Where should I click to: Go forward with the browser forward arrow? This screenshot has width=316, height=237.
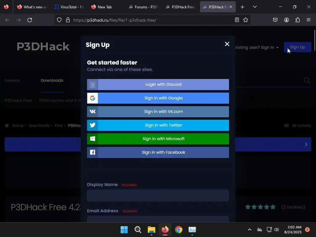tap(19, 20)
